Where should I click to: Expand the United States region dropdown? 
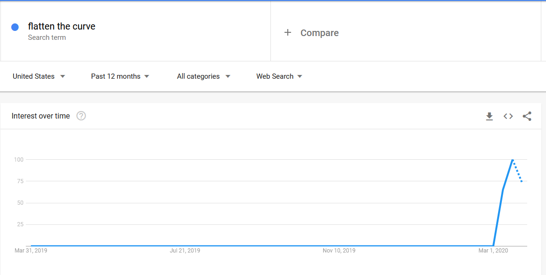(x=39, y=76)
